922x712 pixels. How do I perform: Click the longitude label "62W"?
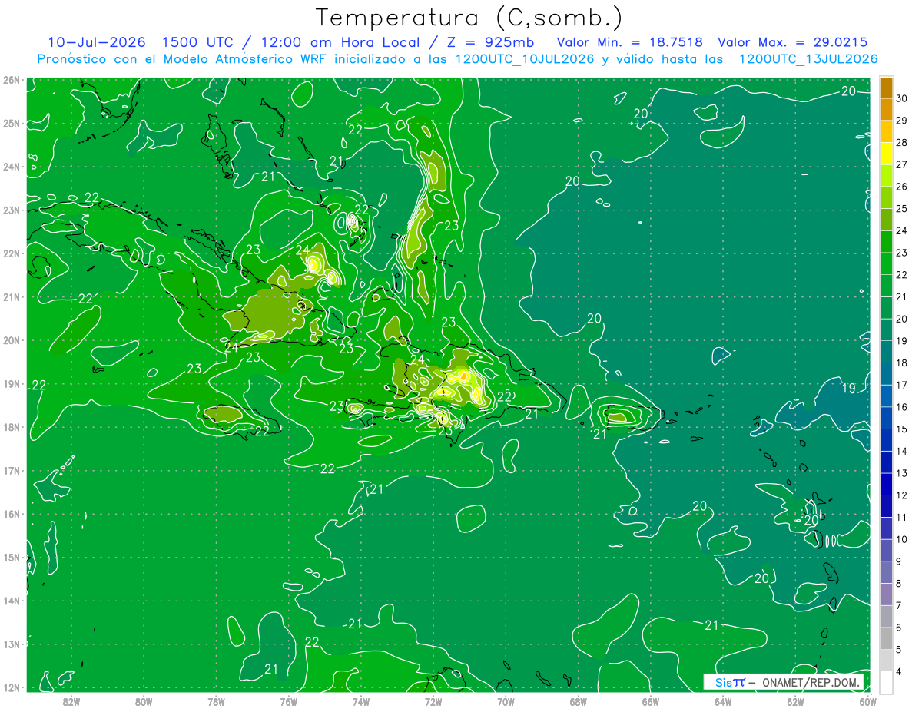click(x=795, y=701)
